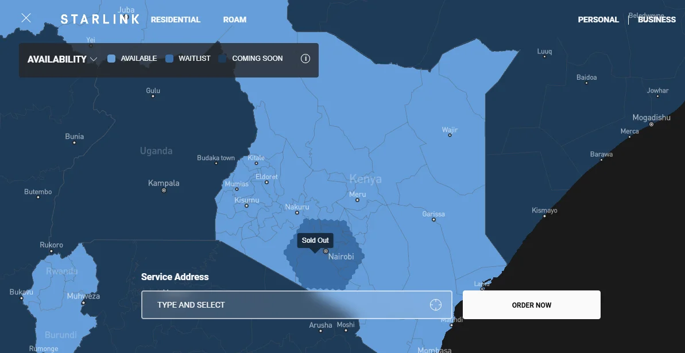This screenshot has height=353, width=685.
Task: Click the Barawa map dot
Action: click(x=601, y=160)
